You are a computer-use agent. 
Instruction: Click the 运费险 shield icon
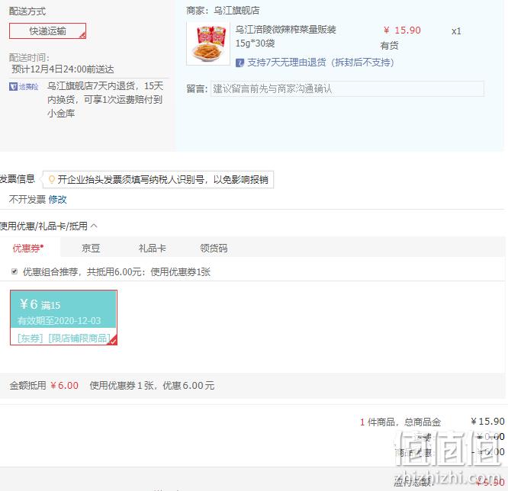tap(13, 86)
